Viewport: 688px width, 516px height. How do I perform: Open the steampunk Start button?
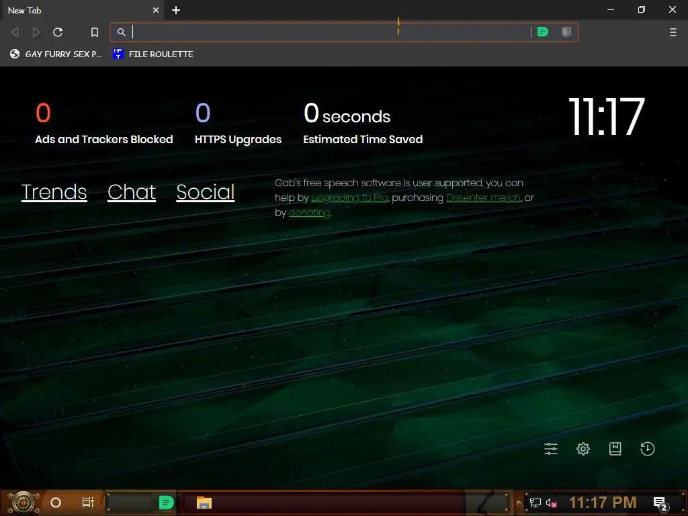tap(24, 503)
